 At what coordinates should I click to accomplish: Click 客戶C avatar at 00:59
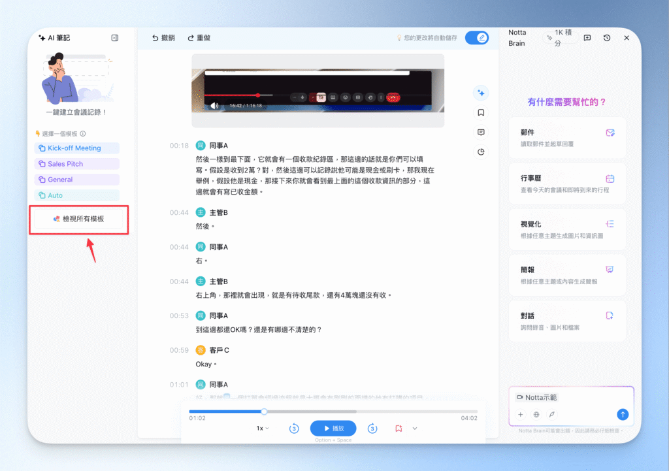coord(201,350)
